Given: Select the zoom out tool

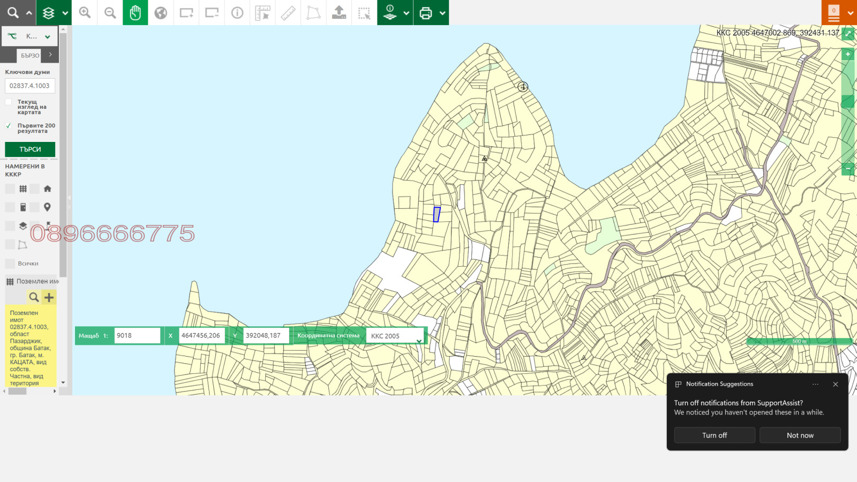Looking at the screenshot, I should [110, 12].
